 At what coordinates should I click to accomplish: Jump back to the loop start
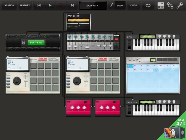tap(39, 5)
